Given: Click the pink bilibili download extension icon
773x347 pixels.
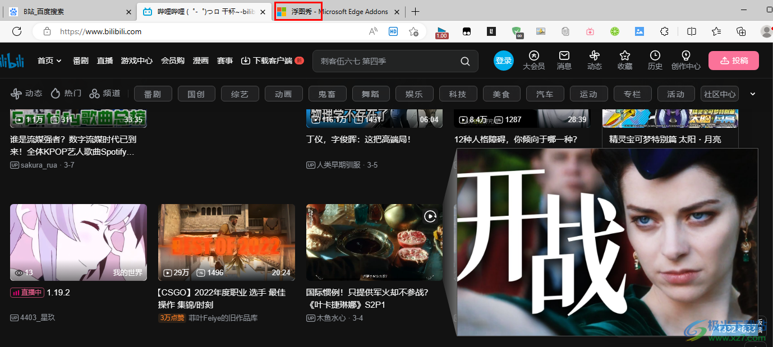Looking at the screenshot, I should 590,32.
